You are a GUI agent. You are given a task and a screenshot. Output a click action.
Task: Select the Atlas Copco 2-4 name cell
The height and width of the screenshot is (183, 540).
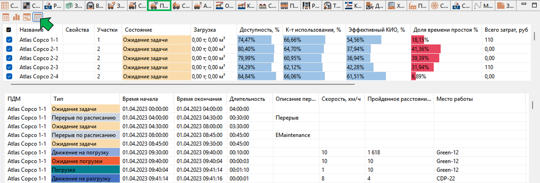40,76
